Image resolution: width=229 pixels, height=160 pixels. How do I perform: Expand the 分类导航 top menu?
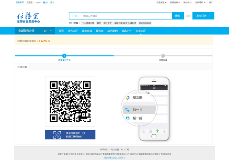click(200, 3)
